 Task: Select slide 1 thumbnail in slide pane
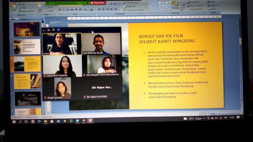27,29
